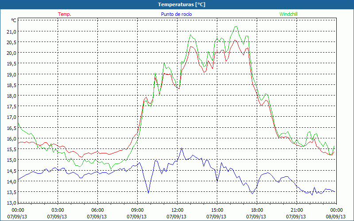Select the blue Punto de rocío legend label
The image size is (354, 221).
pyautogui.click(x=176, y=14)
